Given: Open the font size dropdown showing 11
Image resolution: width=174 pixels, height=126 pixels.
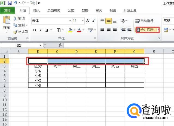Looking at the screenshot, I should [83, 21].
